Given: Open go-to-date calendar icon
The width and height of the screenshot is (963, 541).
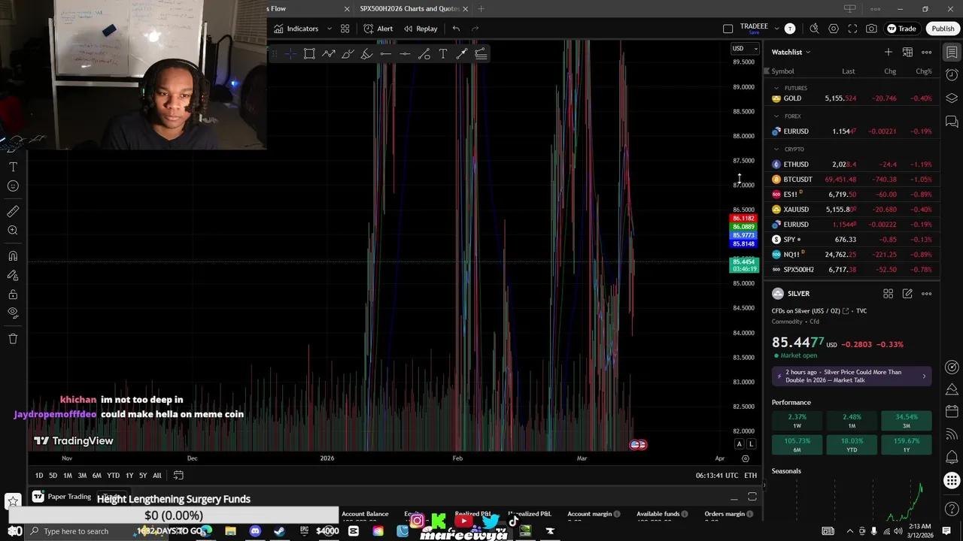Looking at the screenshot, I should pos(178,475).
